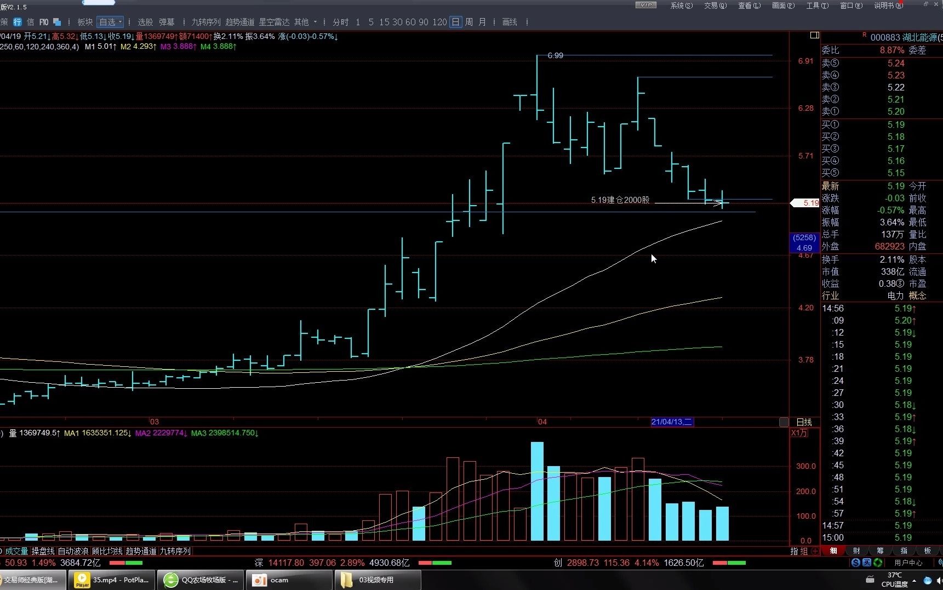Toggle the side panel layout icon

tap(814, 35)
